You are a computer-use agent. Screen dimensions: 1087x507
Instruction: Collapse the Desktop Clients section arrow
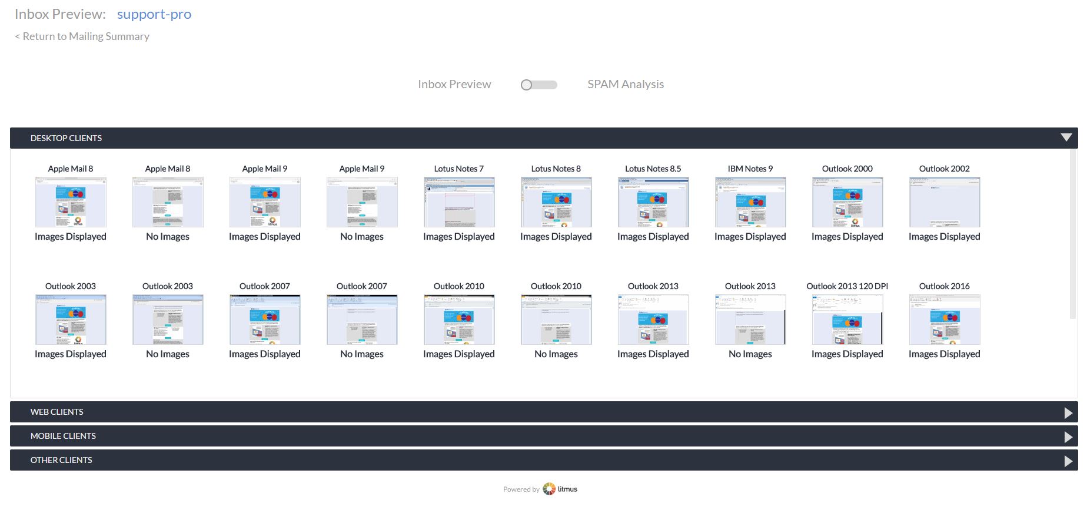[1066, 137]
